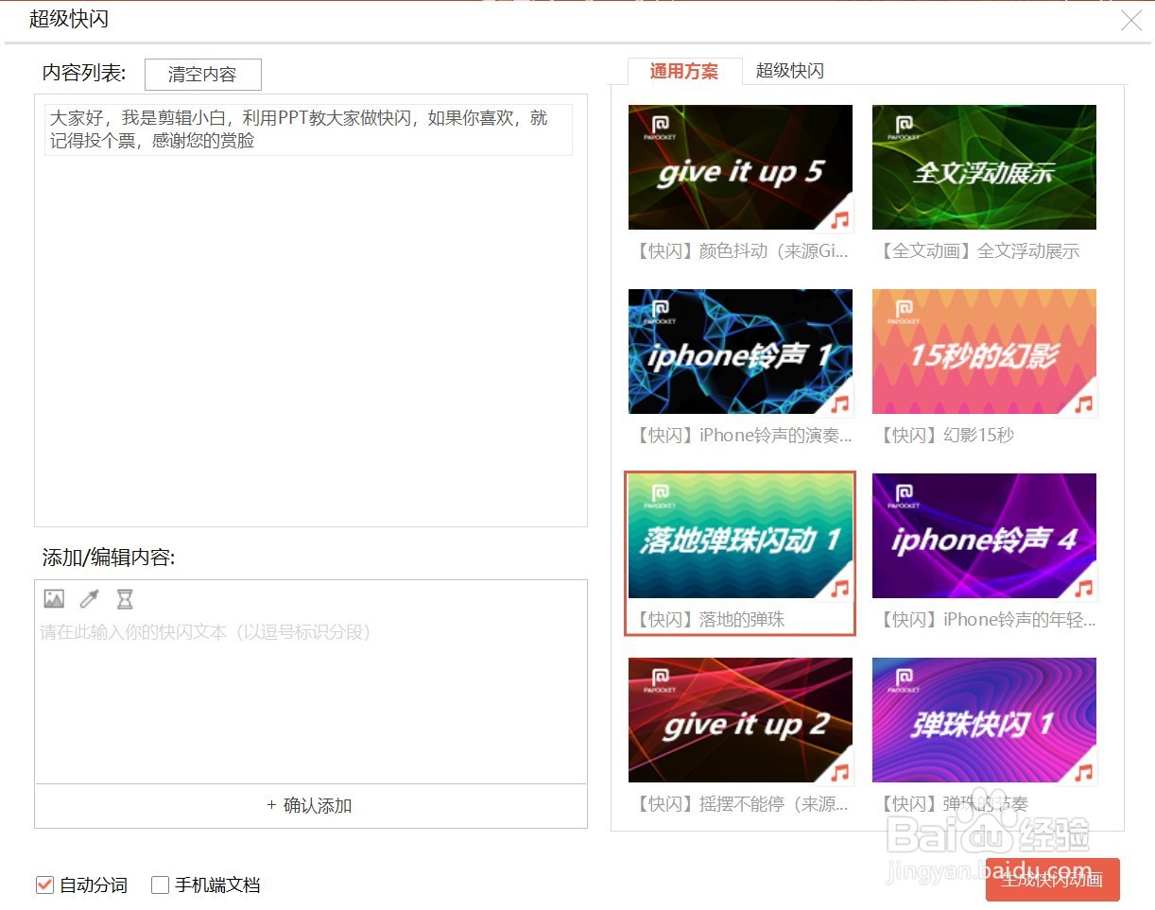Toggle the 自动分词 checkbox
This screenshot has height=910, width=1155.
click(44, 885)
